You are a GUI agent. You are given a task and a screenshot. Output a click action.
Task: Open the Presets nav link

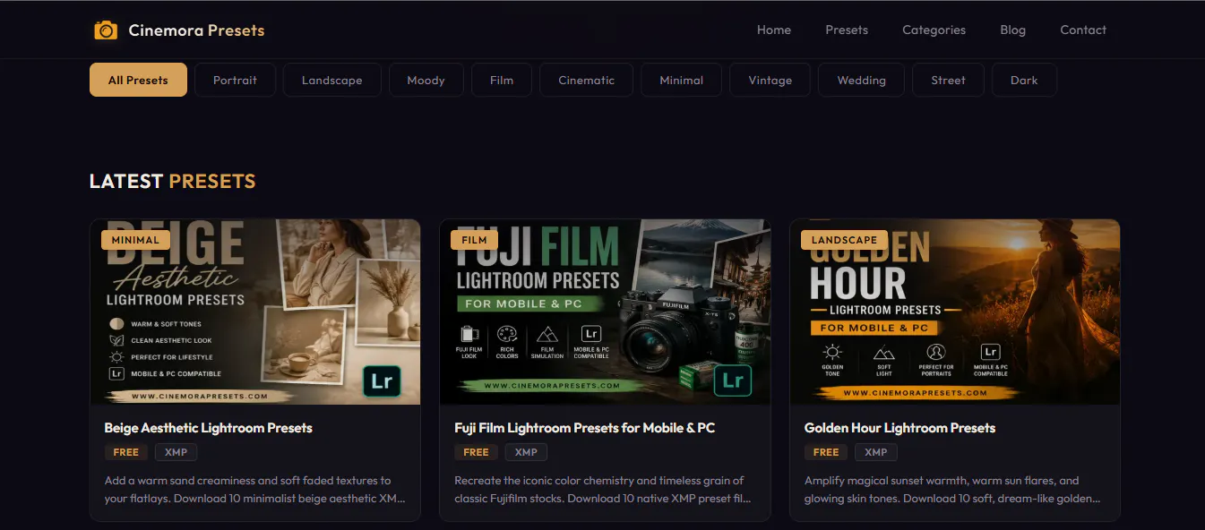coord(847,30)
